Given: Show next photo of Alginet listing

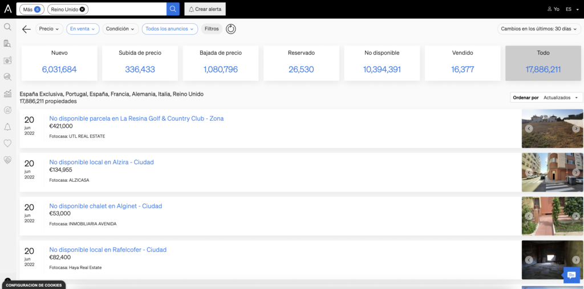Looking at the screenshot, I should pyautogui.click(x=576, y=216).
